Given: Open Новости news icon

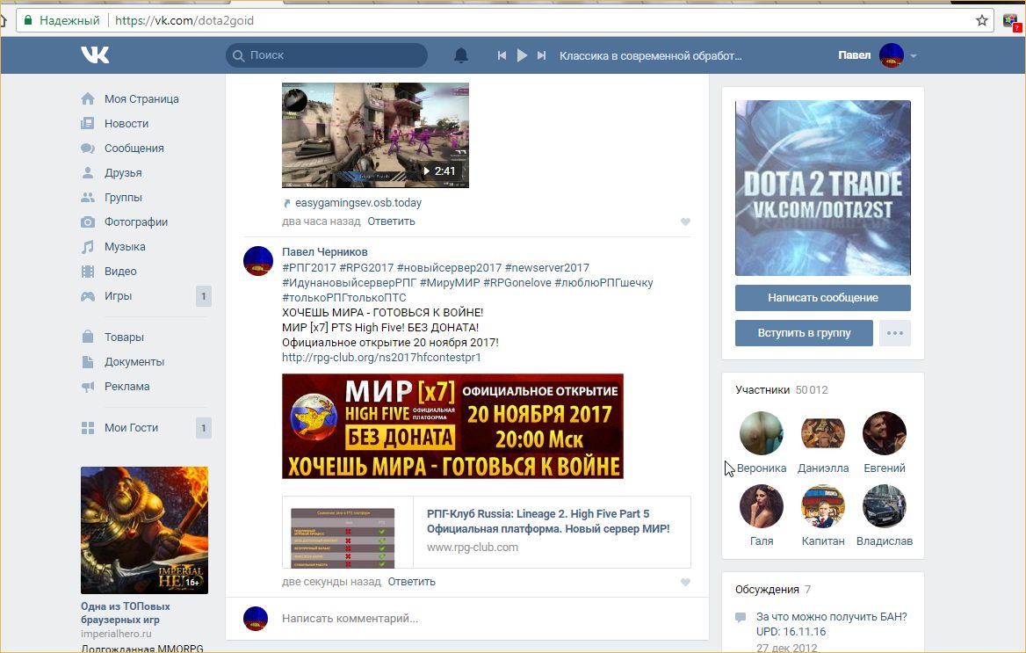Looking at the screenshot, I should [88, 124].
